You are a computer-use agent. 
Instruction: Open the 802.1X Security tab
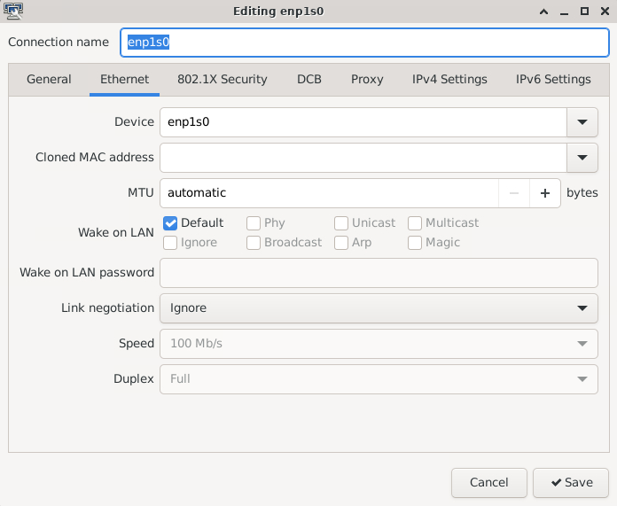tap(223, 80)
